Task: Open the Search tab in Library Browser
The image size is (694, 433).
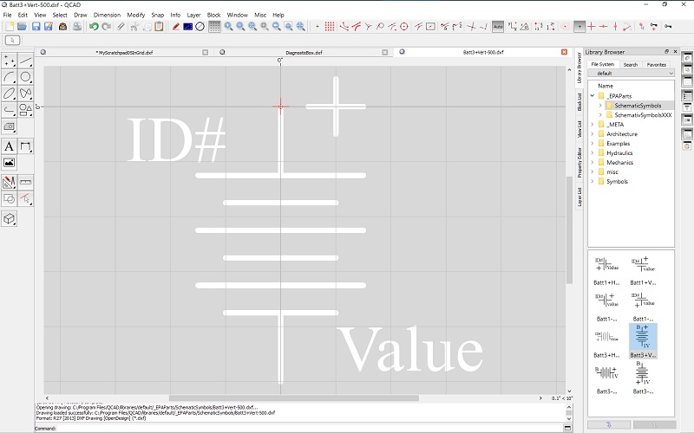Action: pyautogui.click(x=631, y=64)
